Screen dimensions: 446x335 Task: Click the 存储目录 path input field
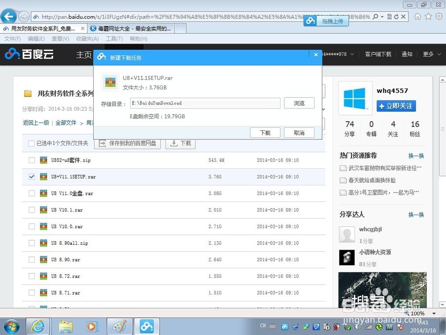pyautogui.click(x=205, y=103)
